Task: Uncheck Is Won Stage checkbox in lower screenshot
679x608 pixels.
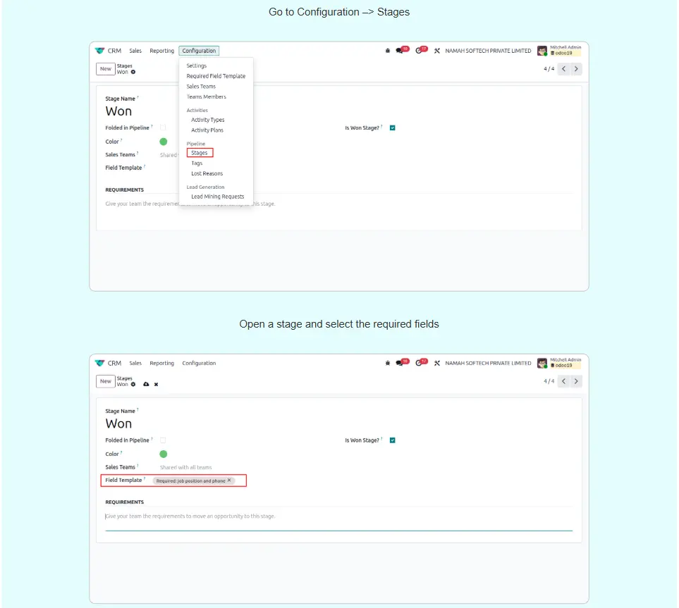Action: [x=393, y=440]
